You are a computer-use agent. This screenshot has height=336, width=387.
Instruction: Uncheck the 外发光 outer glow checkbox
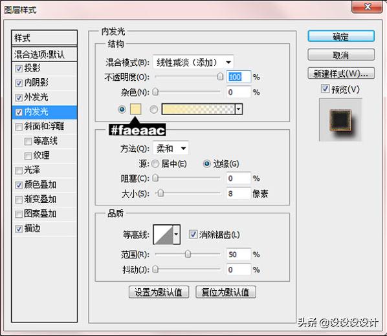[x=19, y=98]
